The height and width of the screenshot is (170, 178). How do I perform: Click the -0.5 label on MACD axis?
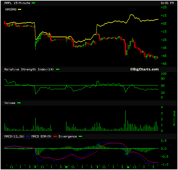pos(164,156)
